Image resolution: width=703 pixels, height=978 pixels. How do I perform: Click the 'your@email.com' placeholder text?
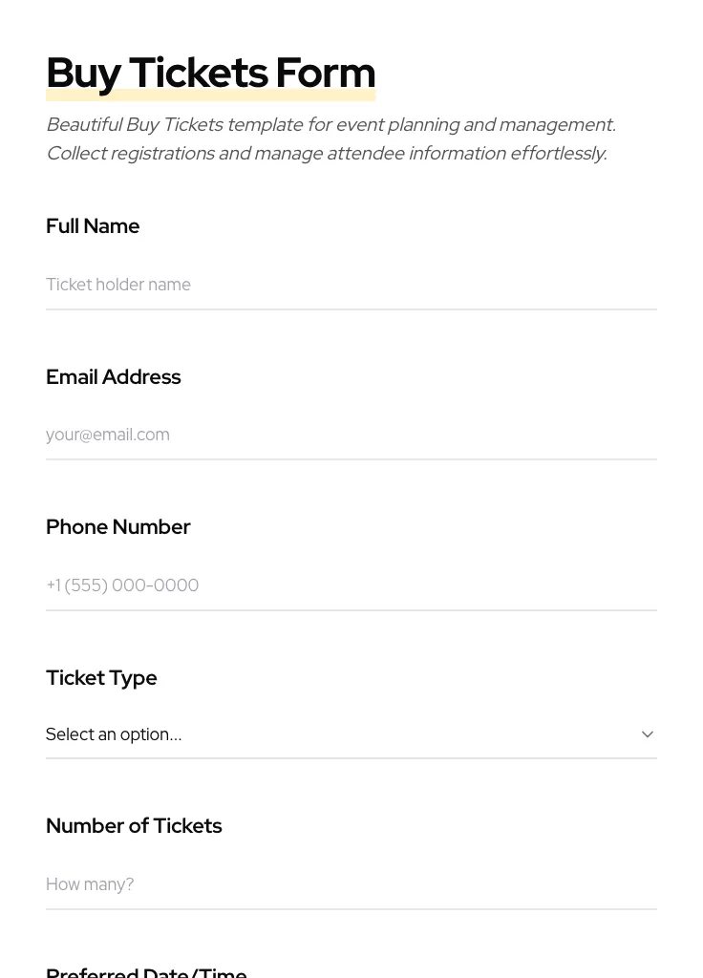coord(108,435)
